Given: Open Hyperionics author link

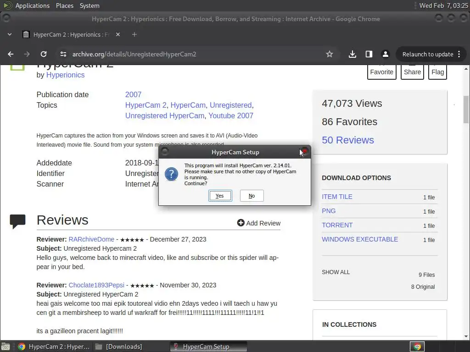Looking at the screenshot, I should (65, 75).
